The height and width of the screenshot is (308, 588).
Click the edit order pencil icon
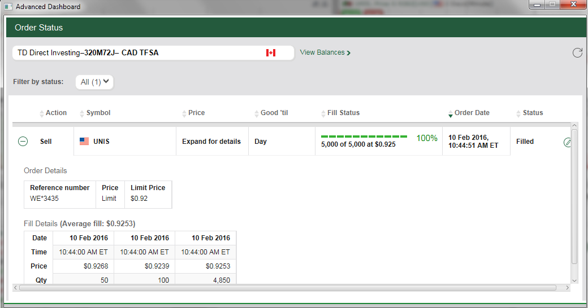(568, 142)
